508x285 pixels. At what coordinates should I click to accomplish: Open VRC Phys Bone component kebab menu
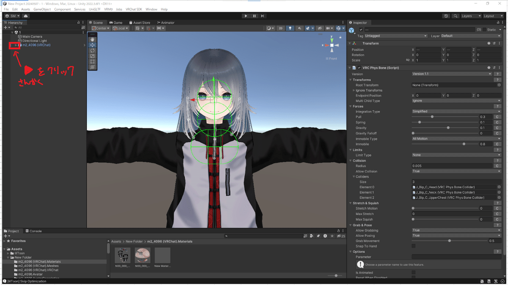(x=499, y=68)
